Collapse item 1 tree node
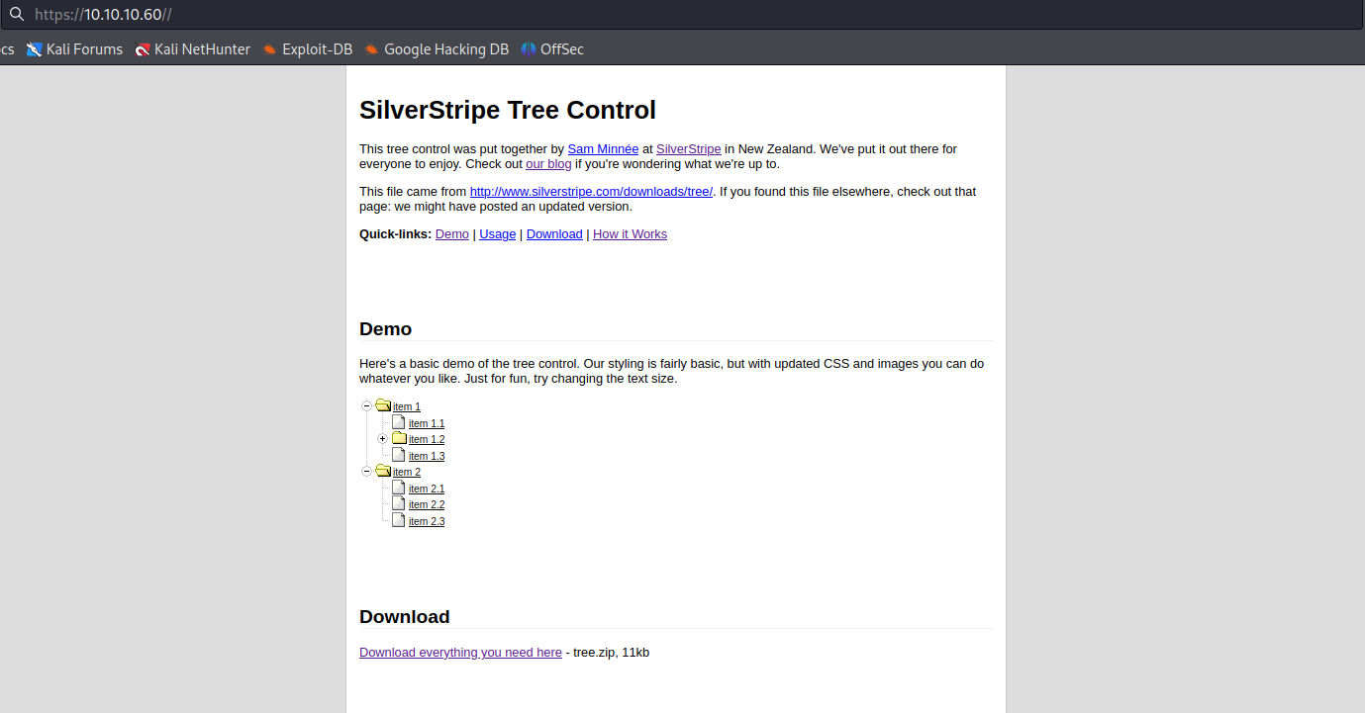Image resolution: width=1365 pixels, height=713 pixels. point(366,405)
